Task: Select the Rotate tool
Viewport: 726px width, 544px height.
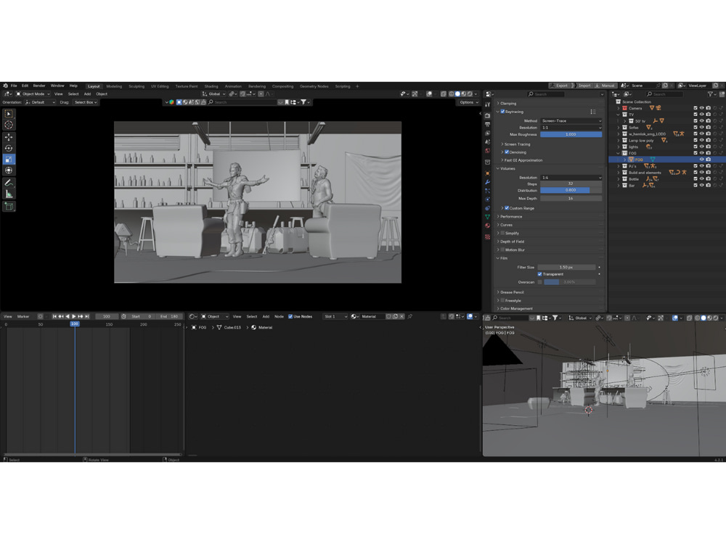Action: click(x=9, y=148)
